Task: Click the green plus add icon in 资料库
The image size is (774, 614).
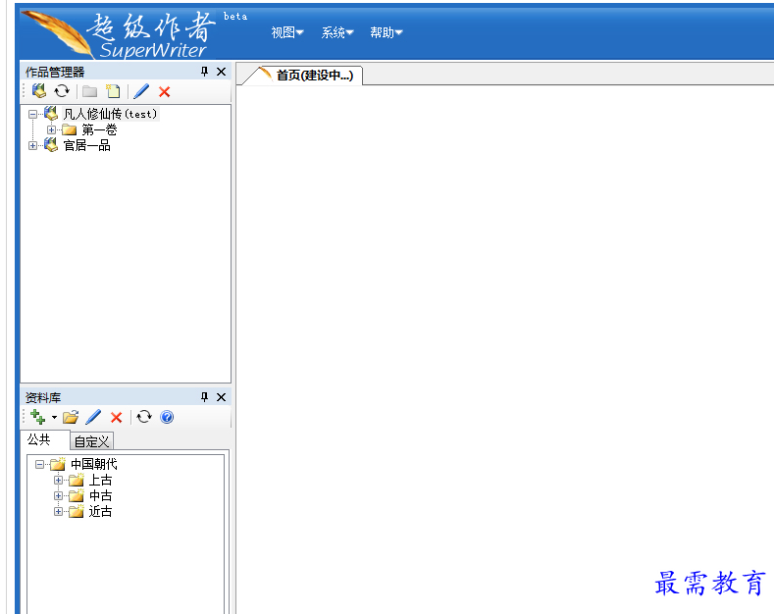Action: [38, 417]
